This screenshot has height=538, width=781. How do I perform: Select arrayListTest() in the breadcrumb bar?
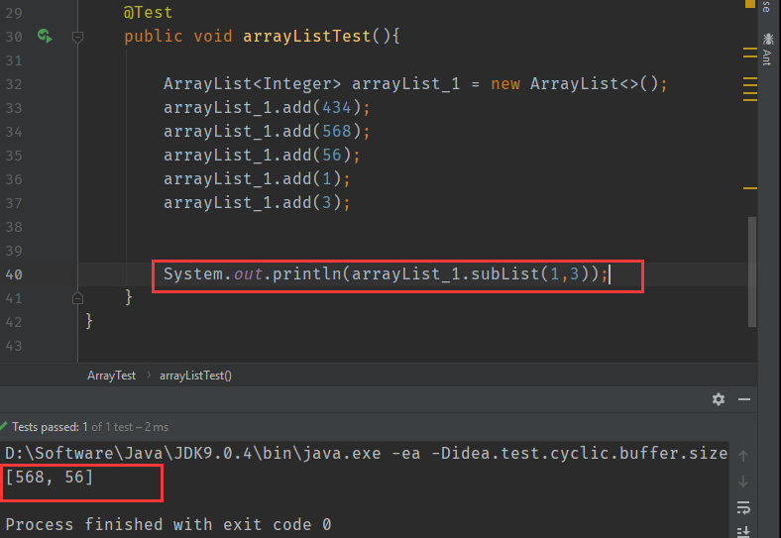(195, 376)
